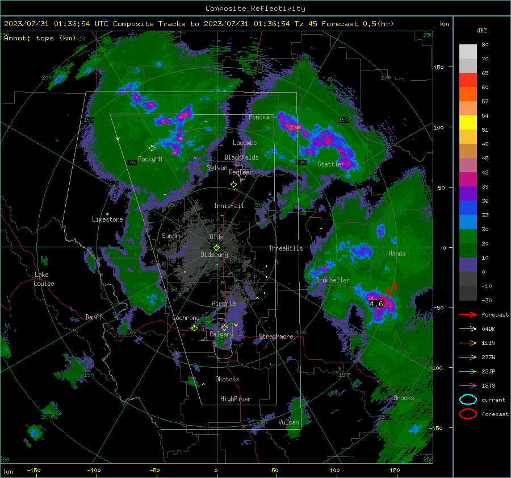Click the yellow diamond marker below Cochrane
The image size is (511, 478).
coord(194,328)
